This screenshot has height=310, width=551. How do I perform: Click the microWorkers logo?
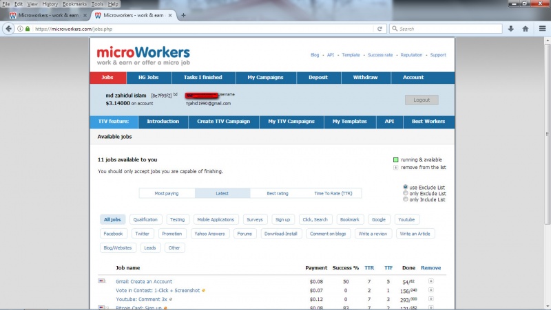pos(143,56)
